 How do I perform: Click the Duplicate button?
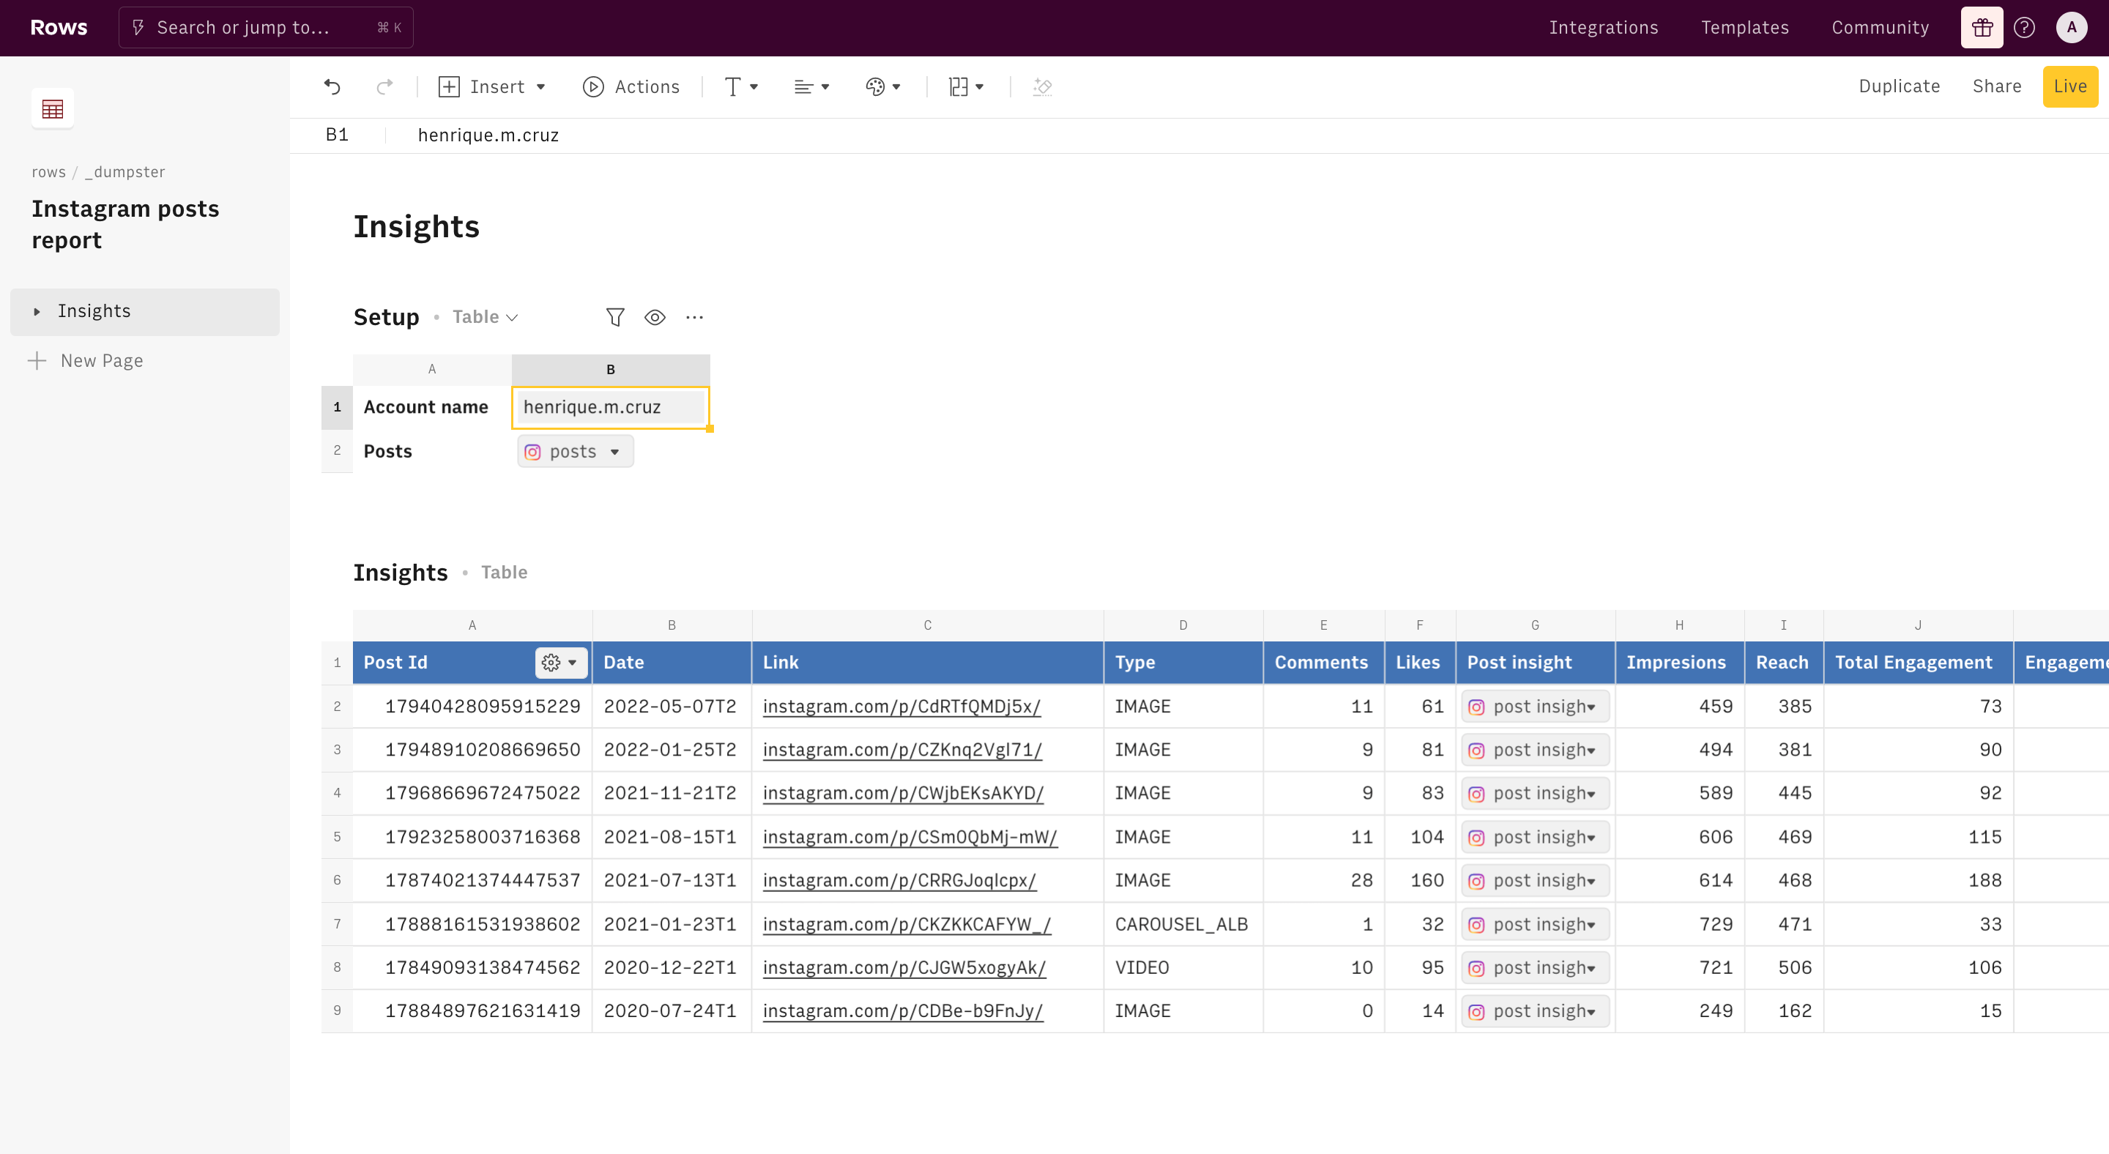tap(1899, 86)
